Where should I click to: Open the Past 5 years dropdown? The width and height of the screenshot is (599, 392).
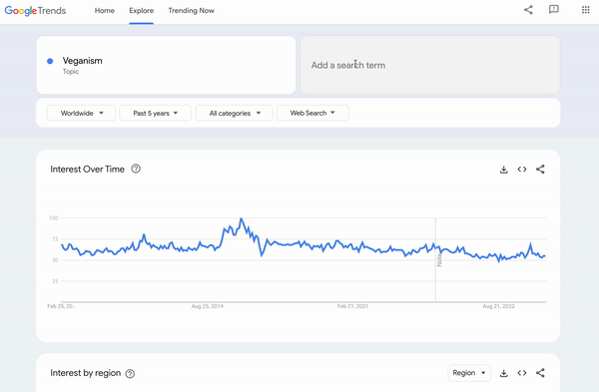(155, 113)
